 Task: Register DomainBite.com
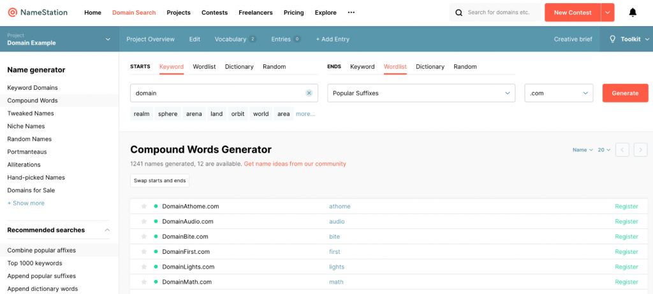coord(626,237)
